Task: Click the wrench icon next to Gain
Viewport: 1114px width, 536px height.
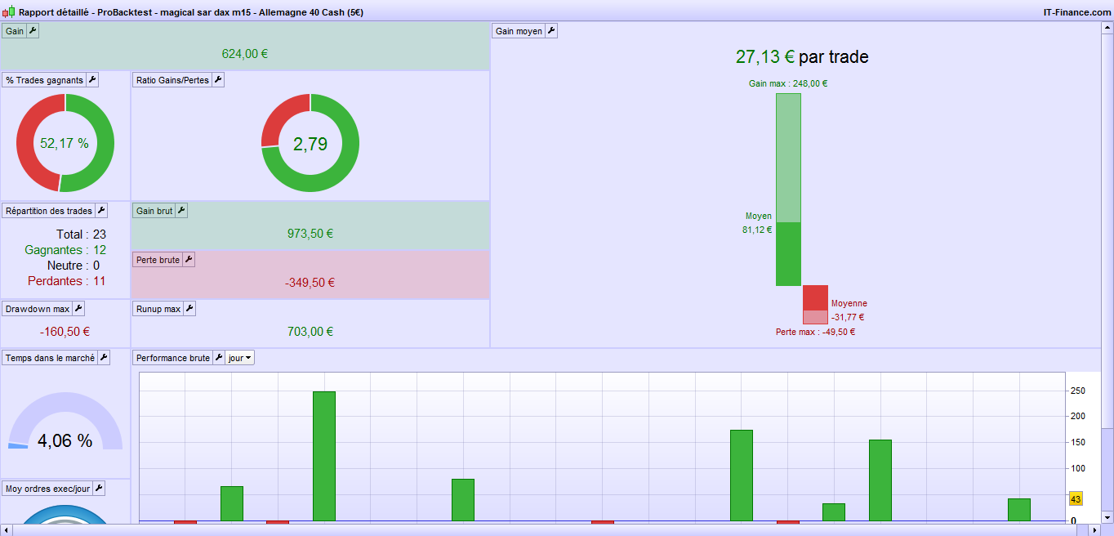Action: click(33, 31)
